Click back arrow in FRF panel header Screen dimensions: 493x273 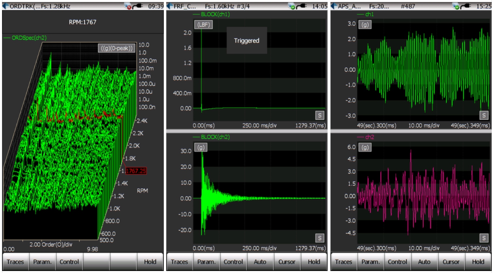coord(170,6)
